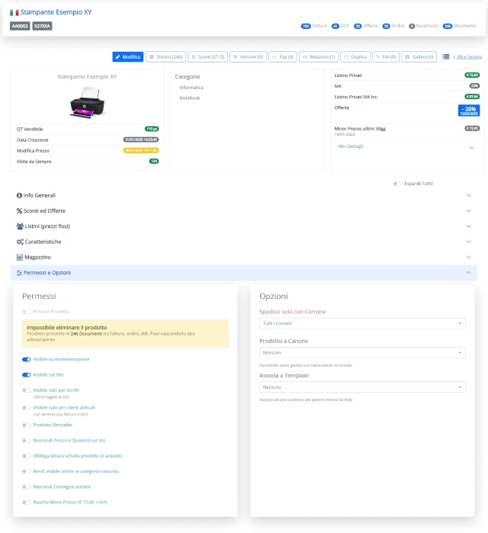Image resolution: width=488 pixels, height=533 pixels.
Task: Disable Visibile sul Sito toggle
Action: click(26, 375)
